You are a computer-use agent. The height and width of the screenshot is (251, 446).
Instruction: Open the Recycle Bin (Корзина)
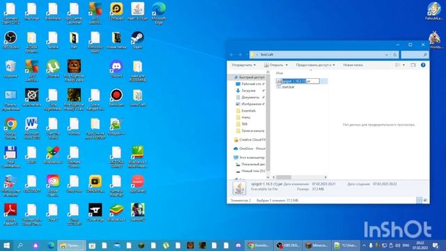point(10,69)
